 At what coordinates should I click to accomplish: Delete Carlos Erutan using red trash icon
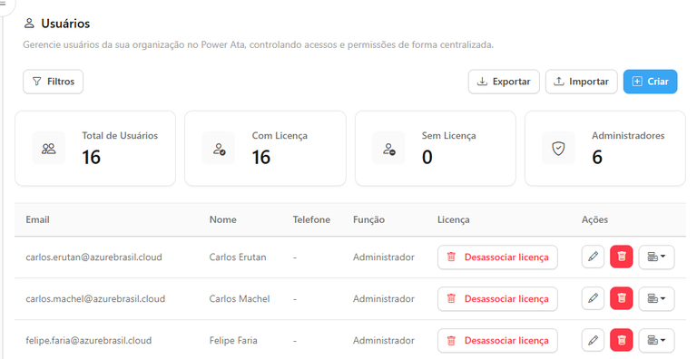coord(622,257)
